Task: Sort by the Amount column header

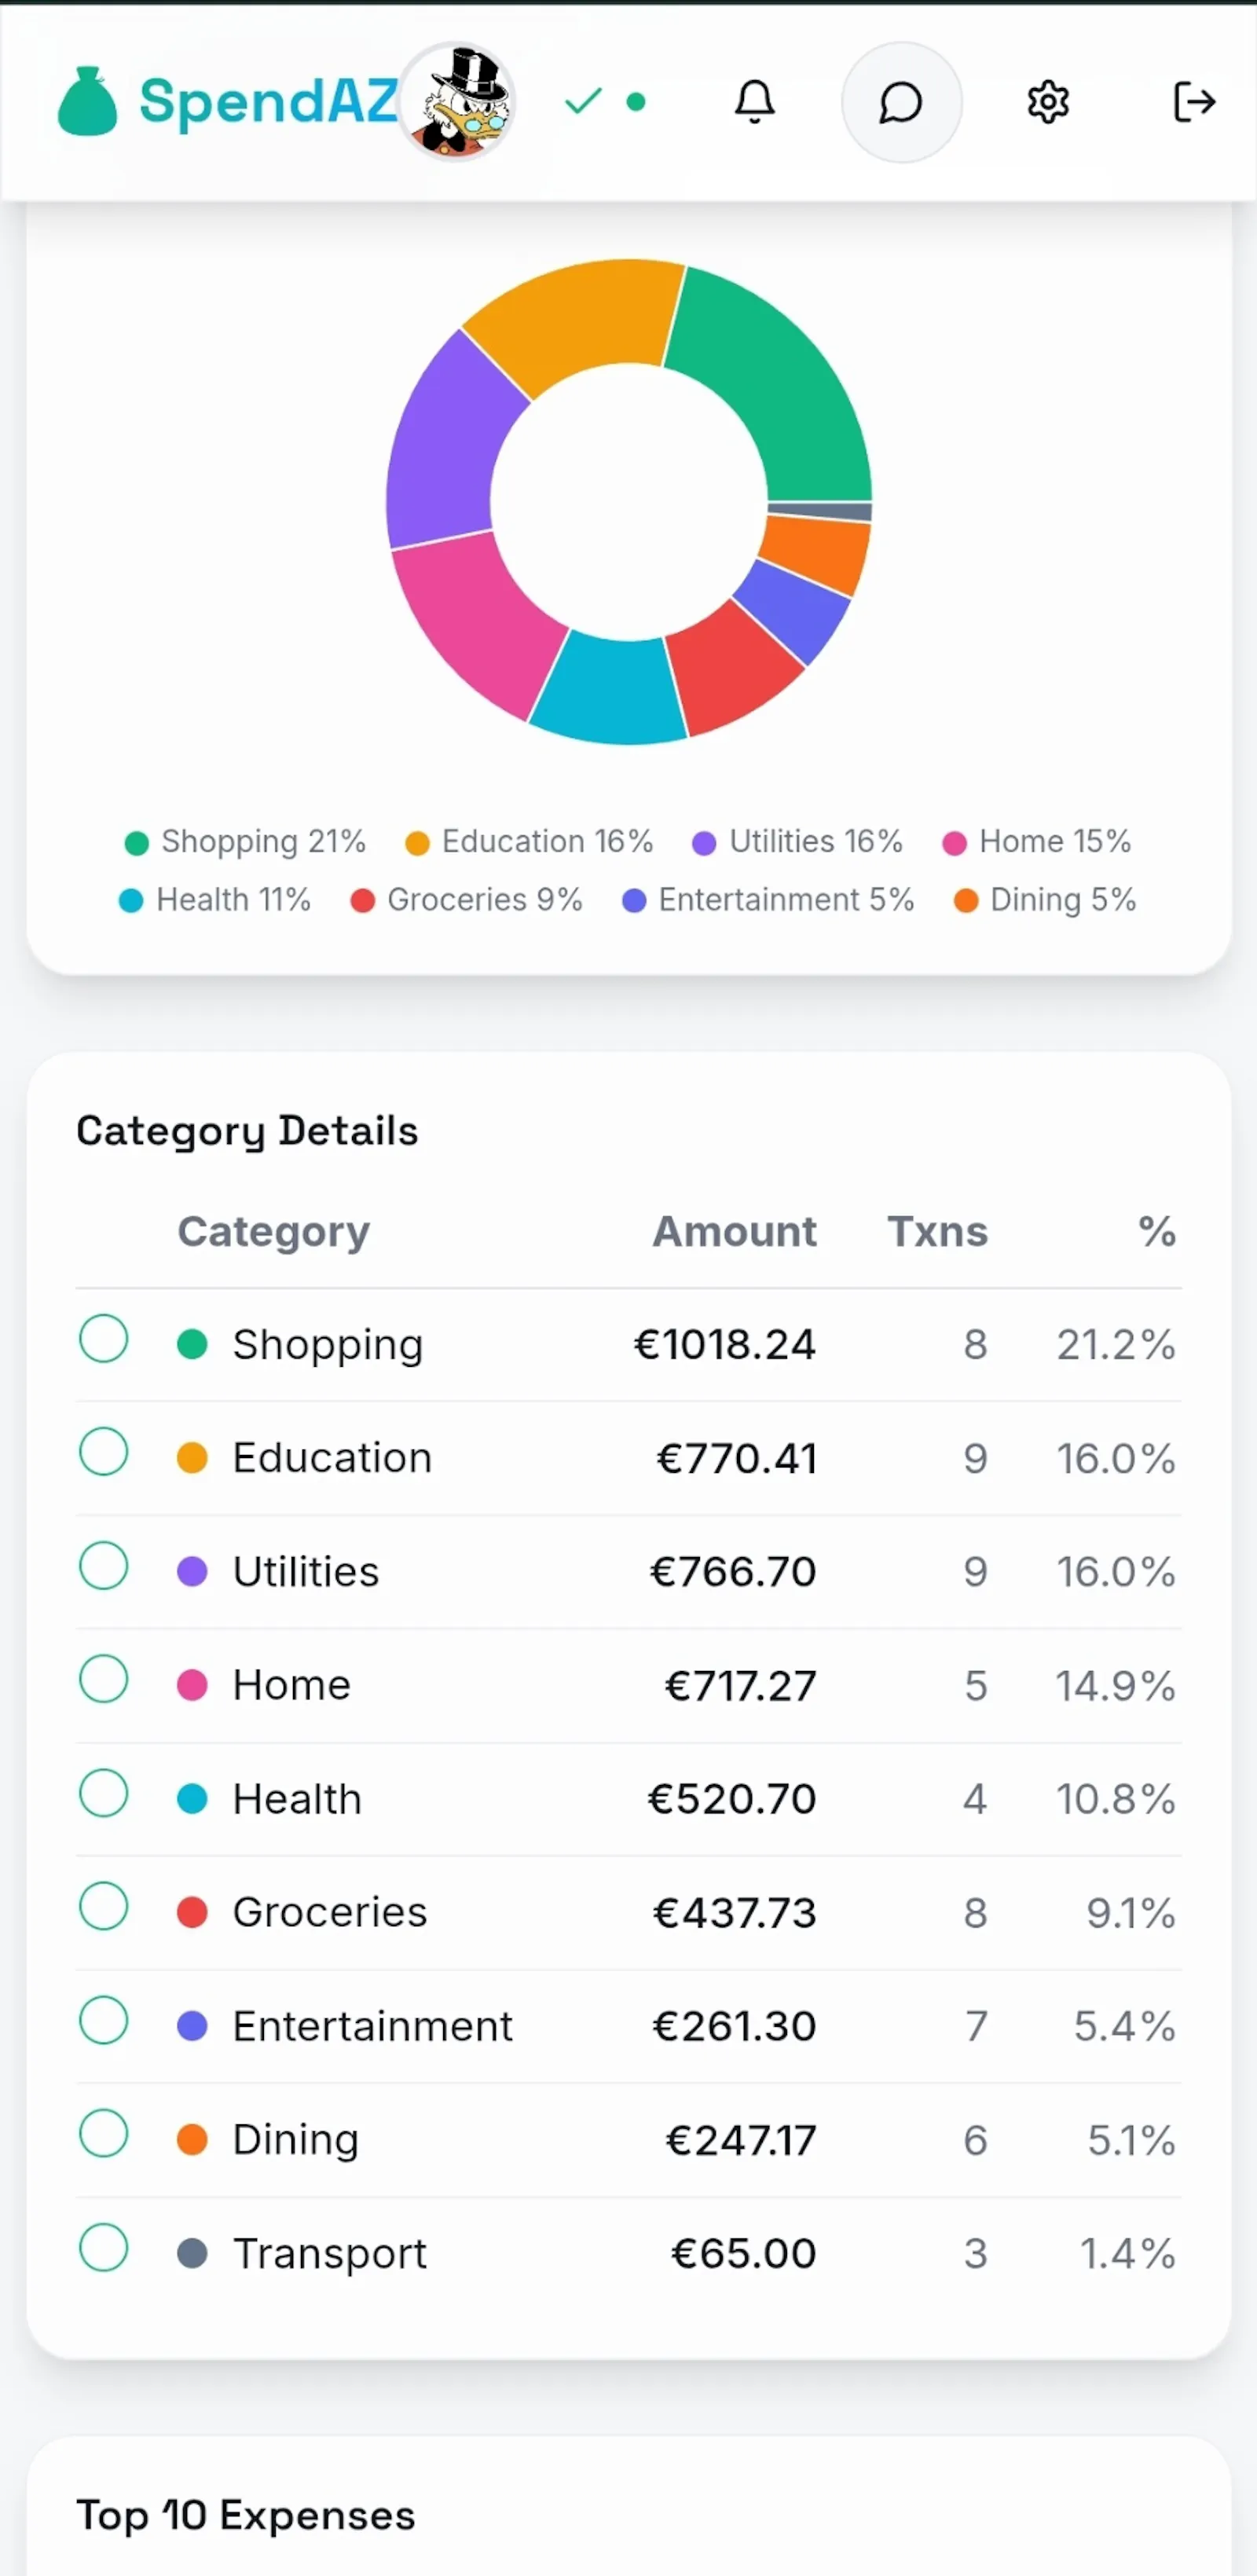Action: click(734, 1231)
